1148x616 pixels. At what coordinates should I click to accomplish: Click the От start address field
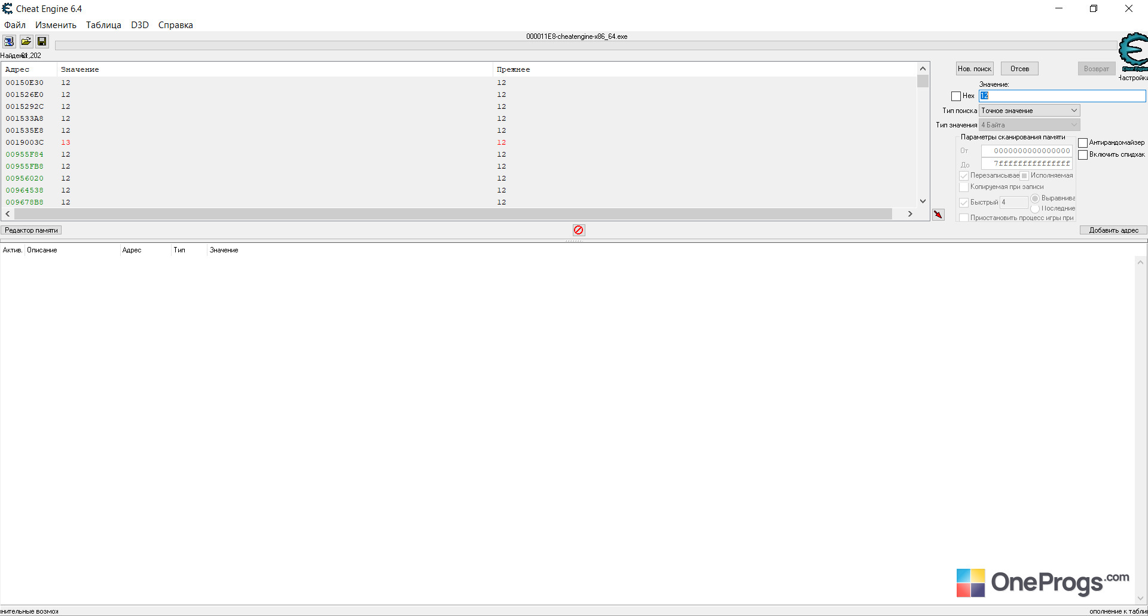(1027, 151)
